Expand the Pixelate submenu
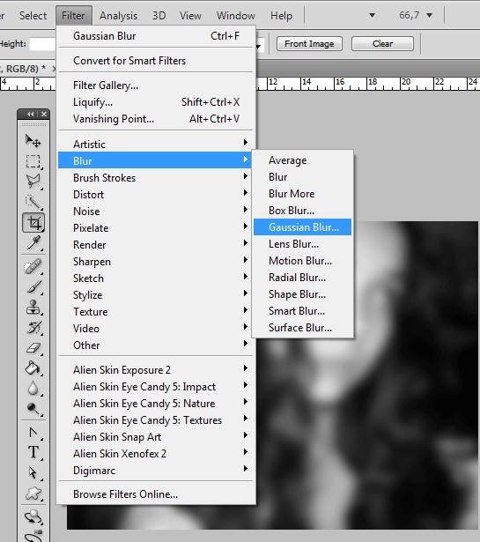 tap(156, 227)
